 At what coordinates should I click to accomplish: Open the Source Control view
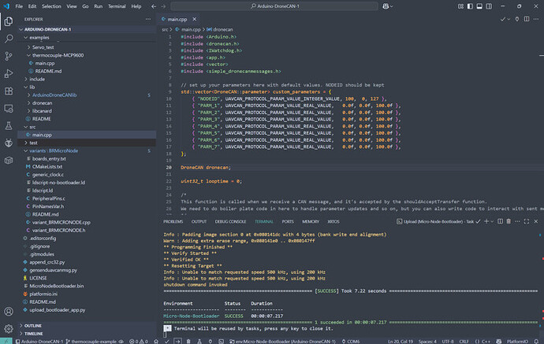coord(9,56)
